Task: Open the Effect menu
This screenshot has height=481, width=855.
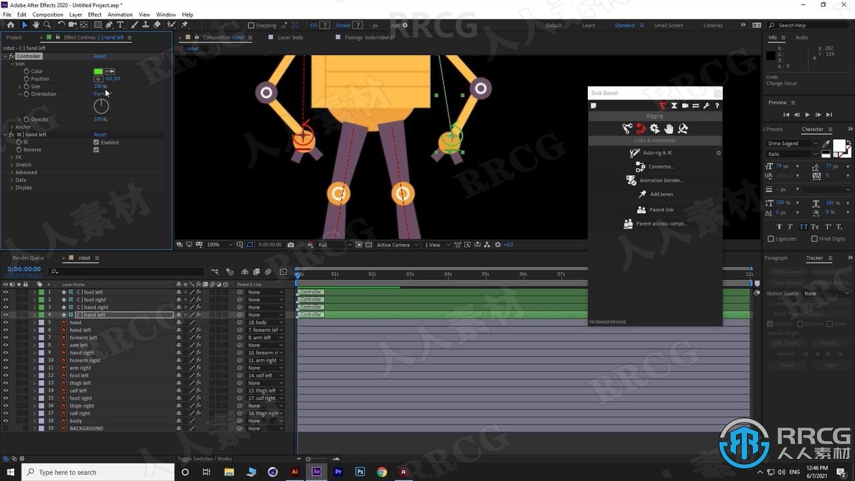Action: coord(95,14)
